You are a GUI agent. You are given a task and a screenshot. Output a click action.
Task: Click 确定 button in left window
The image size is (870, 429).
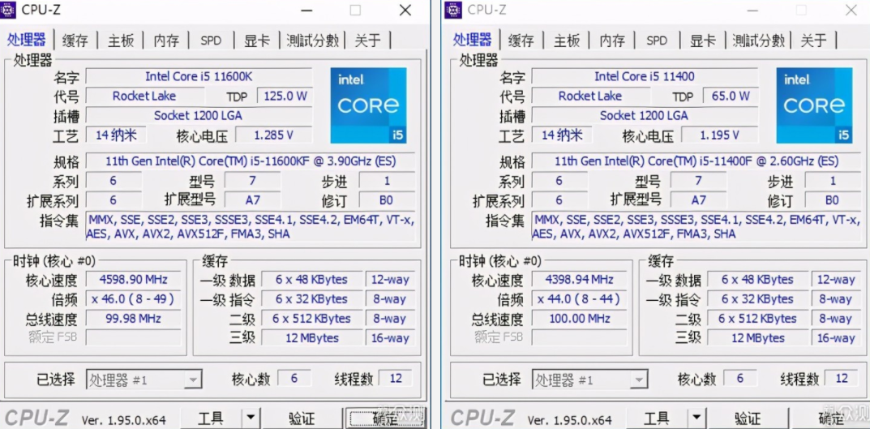click(386, 418)
